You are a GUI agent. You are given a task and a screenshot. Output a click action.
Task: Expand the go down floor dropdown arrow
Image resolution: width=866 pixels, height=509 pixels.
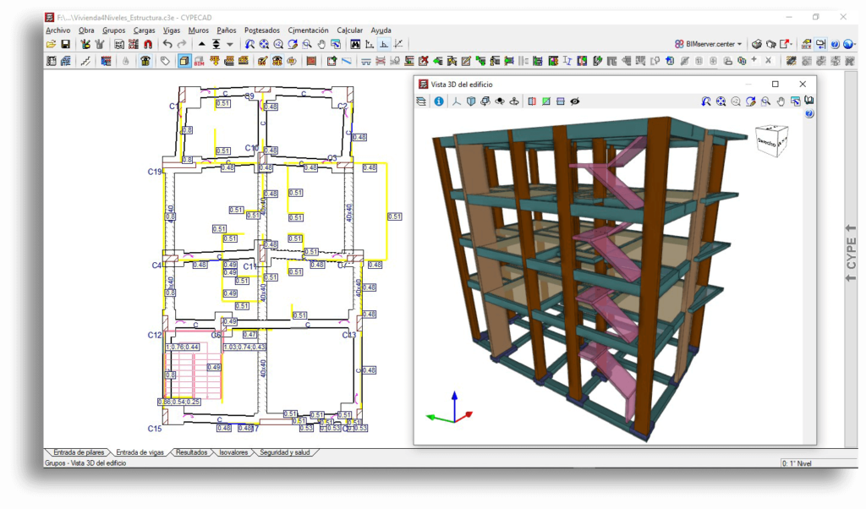[229, 44]
